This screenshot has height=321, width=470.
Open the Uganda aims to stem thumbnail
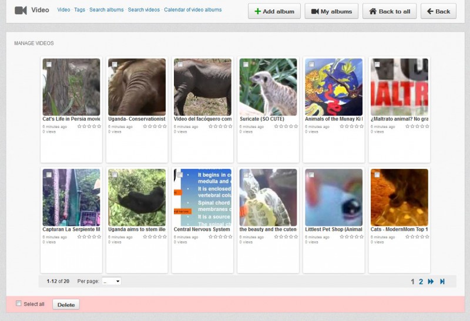click(x=137, y=197)
